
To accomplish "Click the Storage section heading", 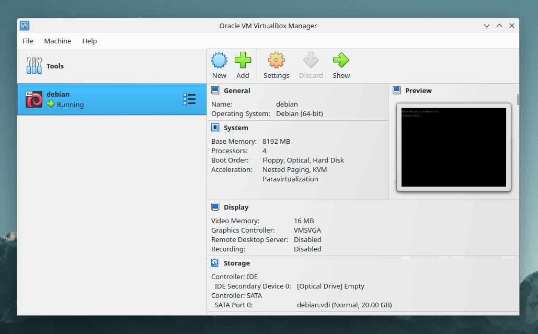I will click(237, 263).
